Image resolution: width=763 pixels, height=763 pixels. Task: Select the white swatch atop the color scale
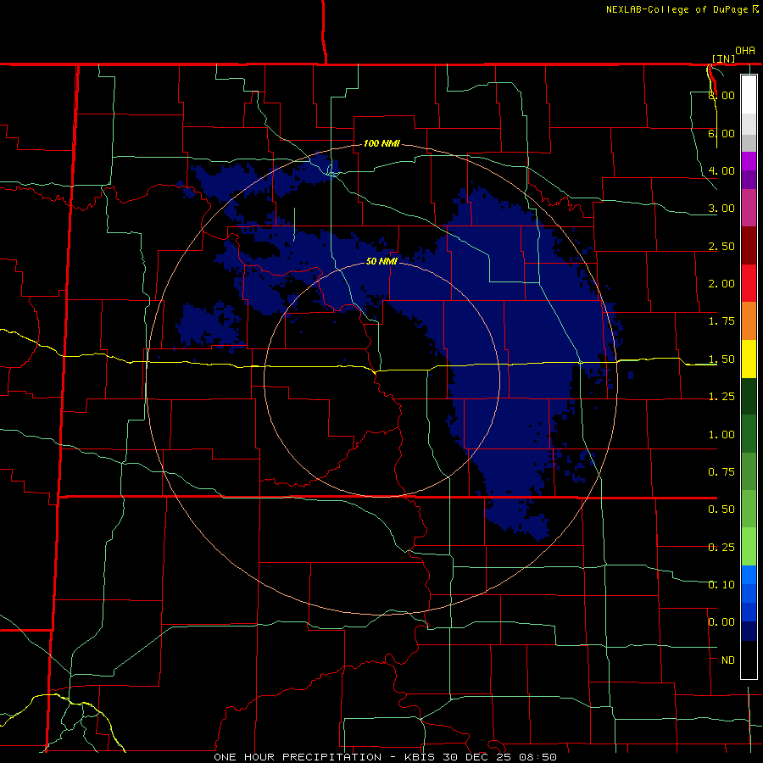pyautogui.click(x=749, y=94)
